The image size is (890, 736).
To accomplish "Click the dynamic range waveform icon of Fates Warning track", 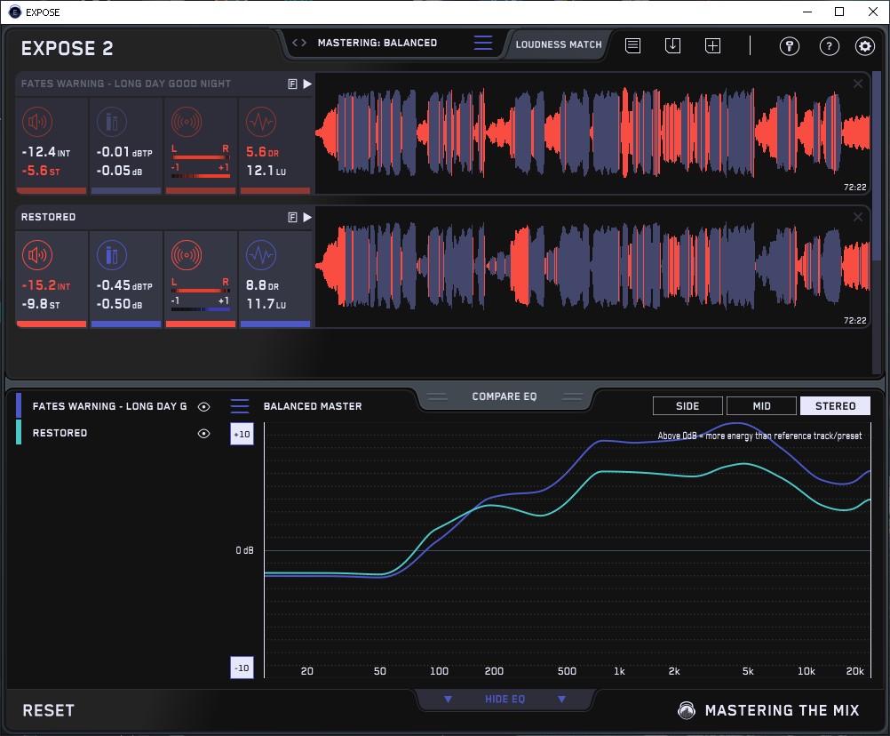I will 261,122.
